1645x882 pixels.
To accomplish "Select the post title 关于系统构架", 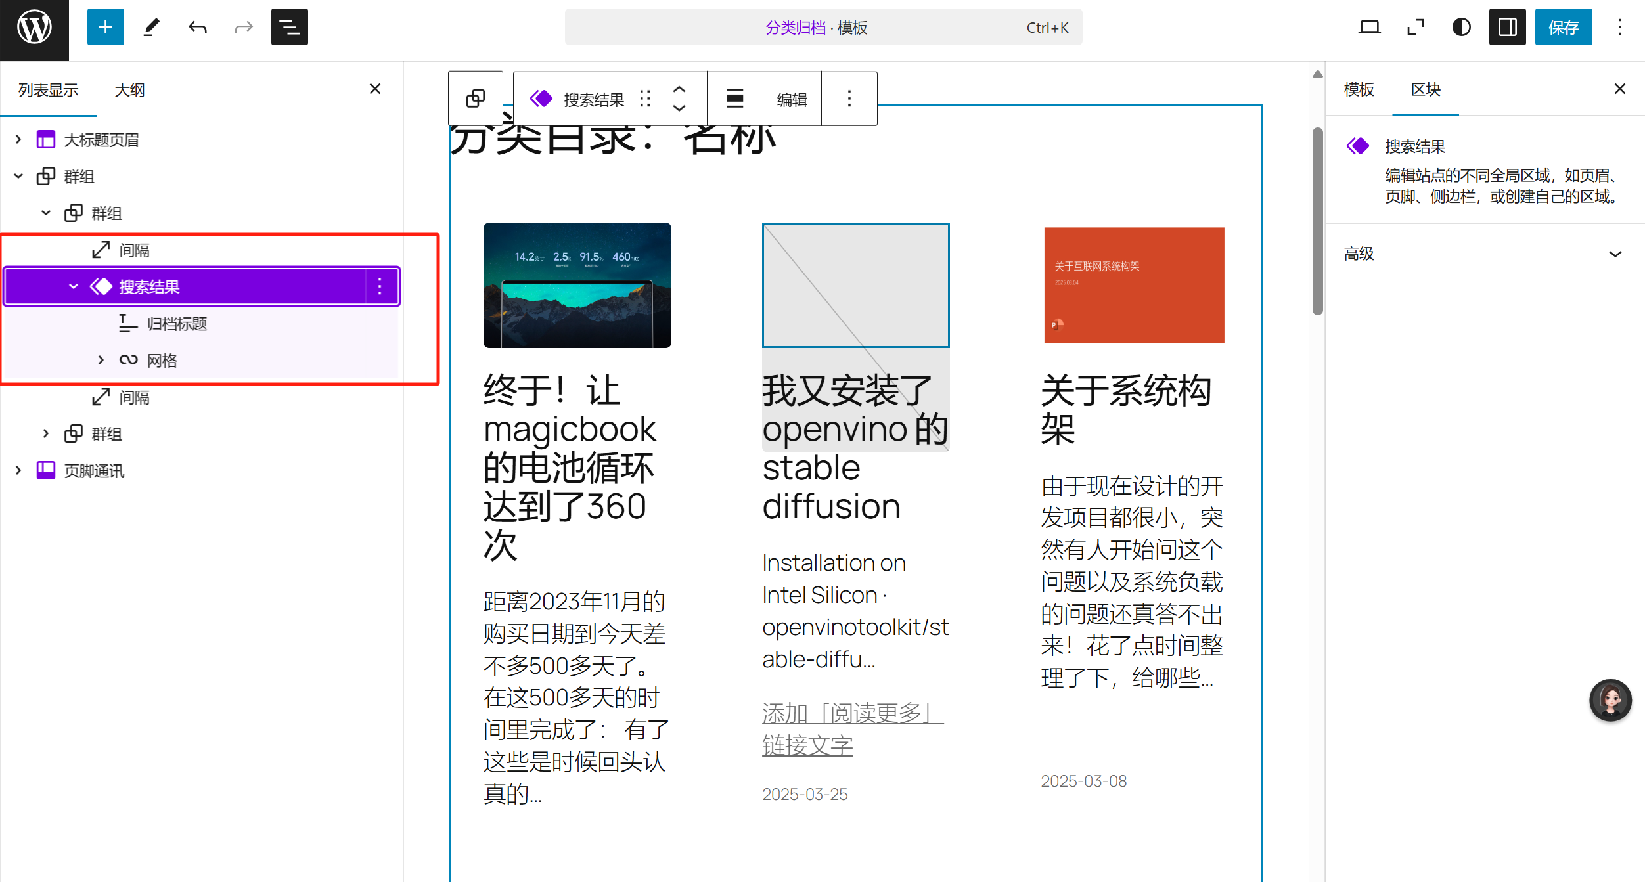I will (1126, 410).
